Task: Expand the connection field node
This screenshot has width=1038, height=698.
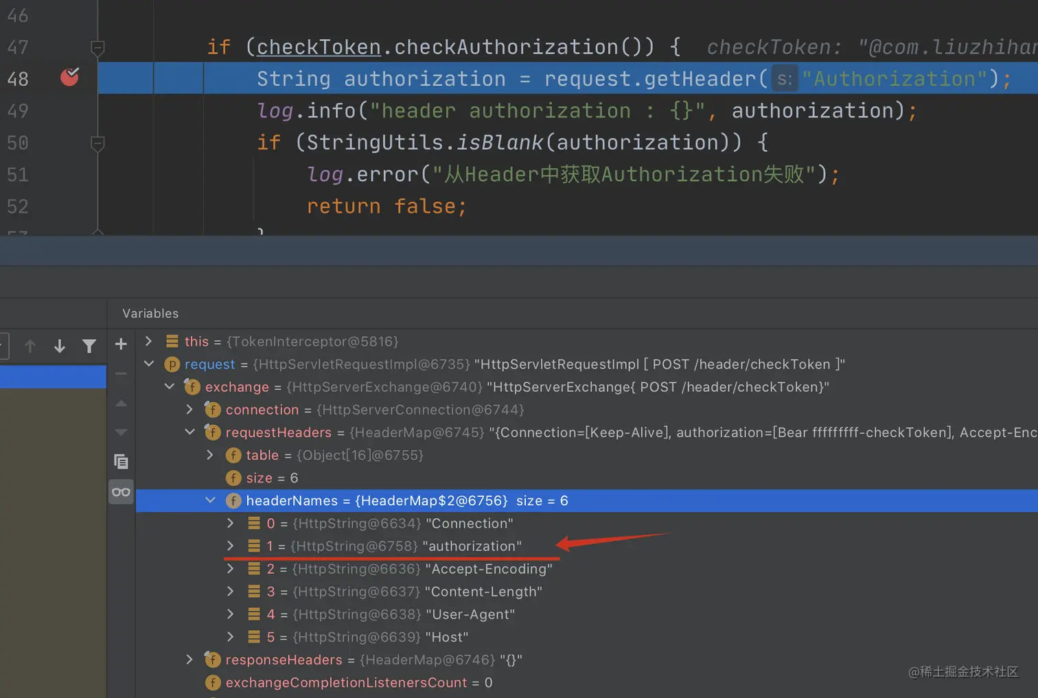Action: [189, 409]
